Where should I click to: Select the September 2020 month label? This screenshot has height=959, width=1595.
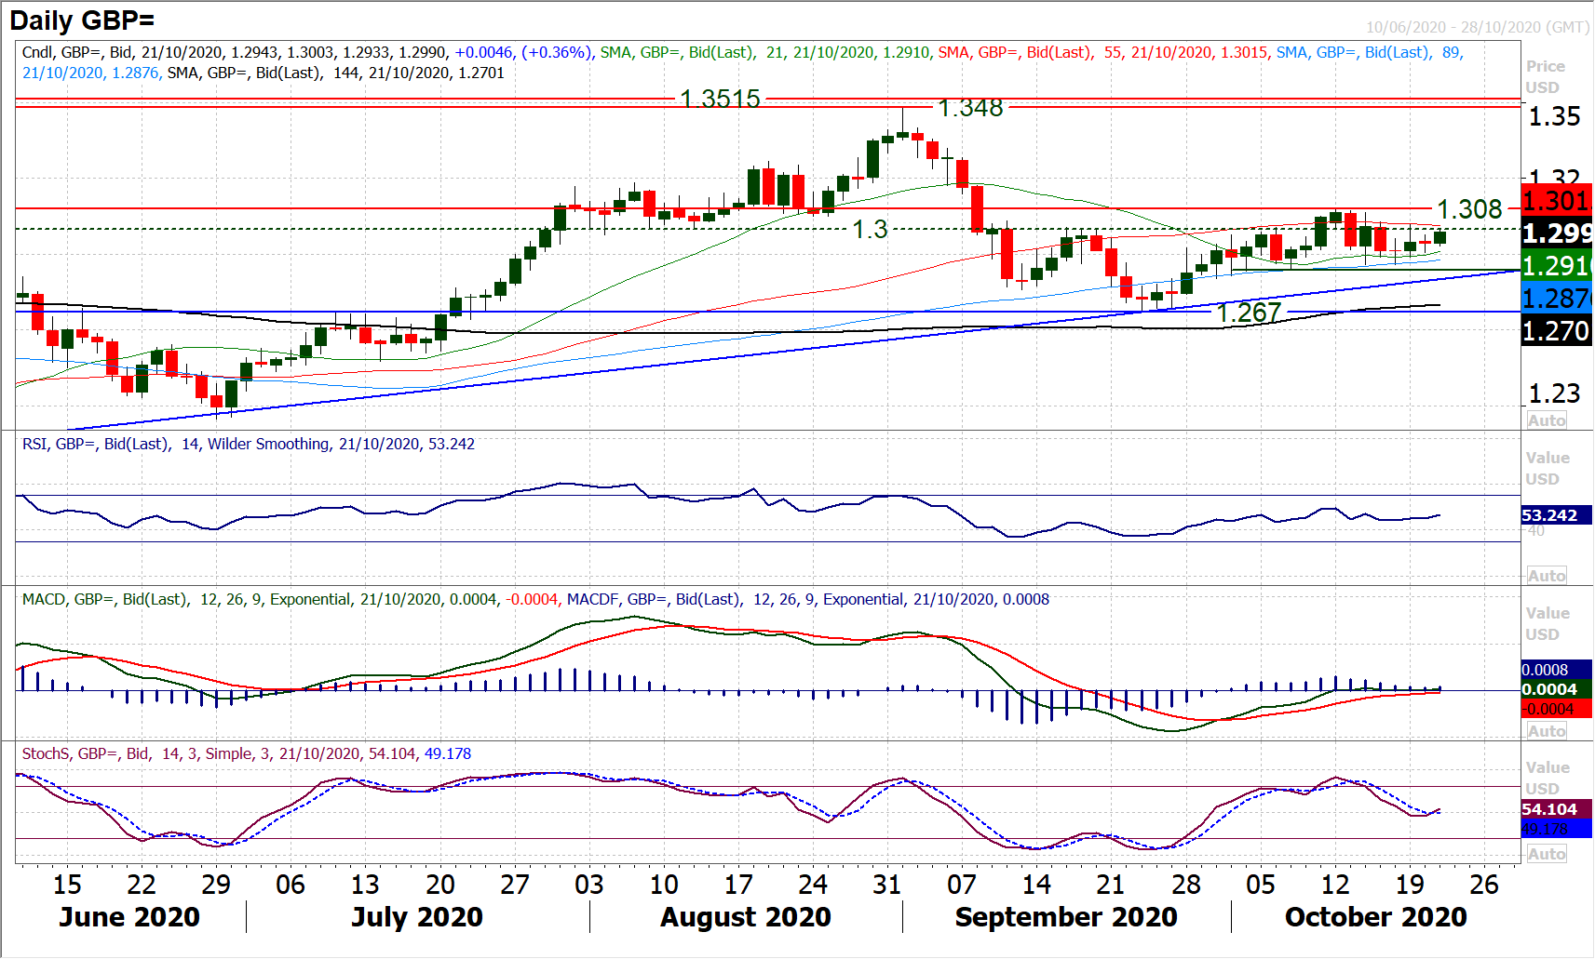1065,917
